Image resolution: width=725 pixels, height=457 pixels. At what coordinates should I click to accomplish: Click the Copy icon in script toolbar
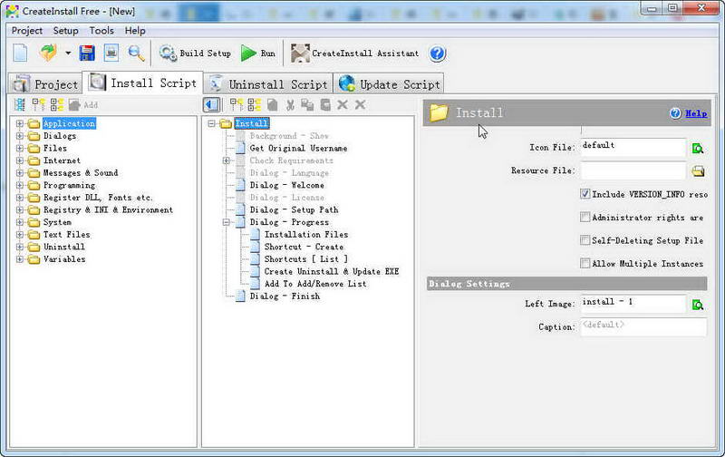click(x=307, y=105)
